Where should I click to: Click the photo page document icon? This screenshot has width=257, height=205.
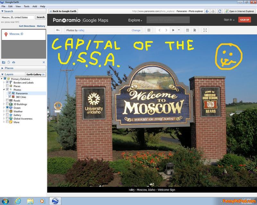[x=195, y=30]
